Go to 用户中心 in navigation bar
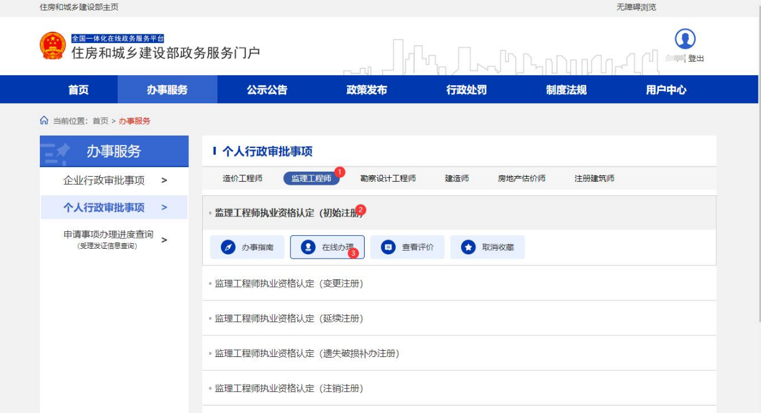Screen dimensions: 761x413 [666, 90]
